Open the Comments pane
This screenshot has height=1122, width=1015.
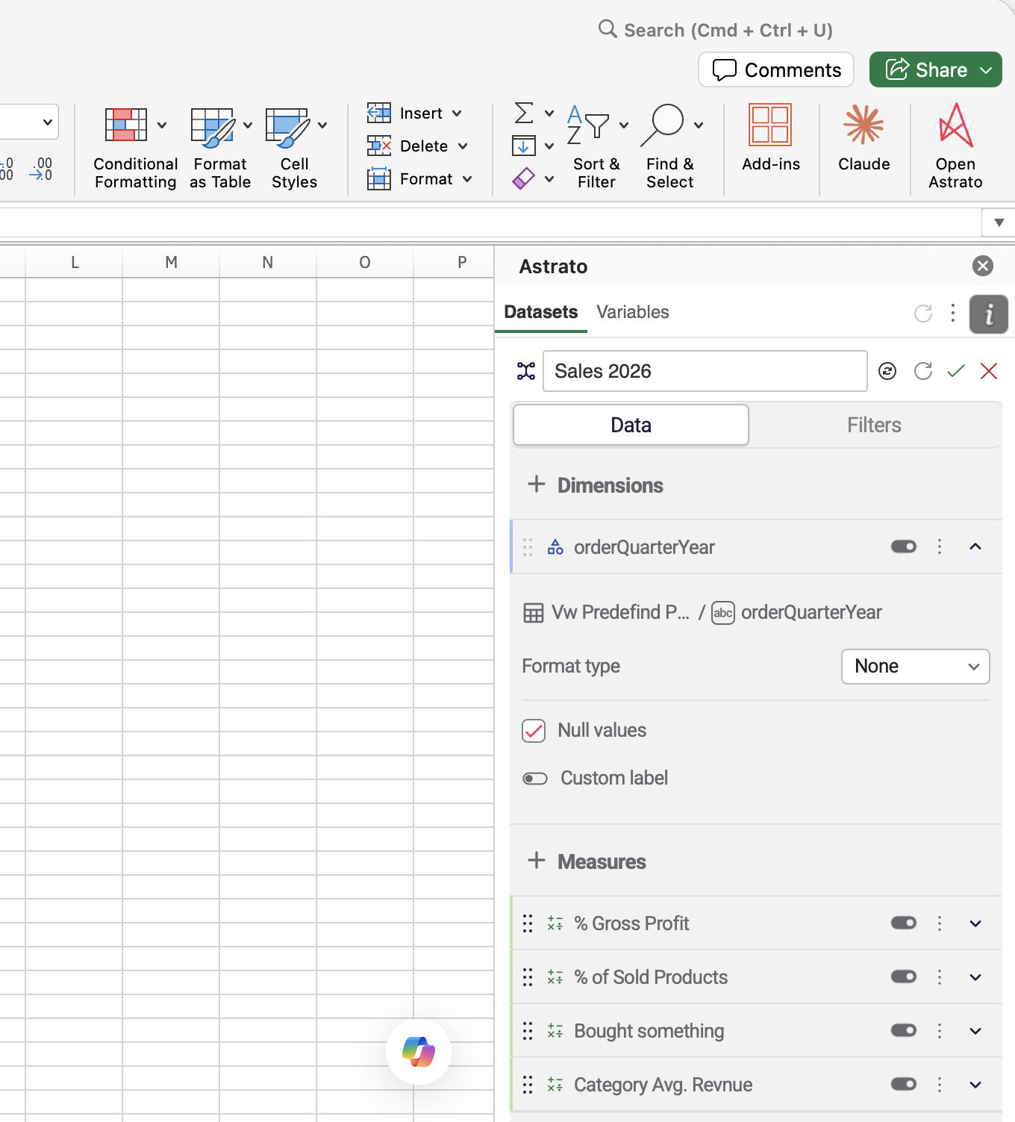click(776, 70)
